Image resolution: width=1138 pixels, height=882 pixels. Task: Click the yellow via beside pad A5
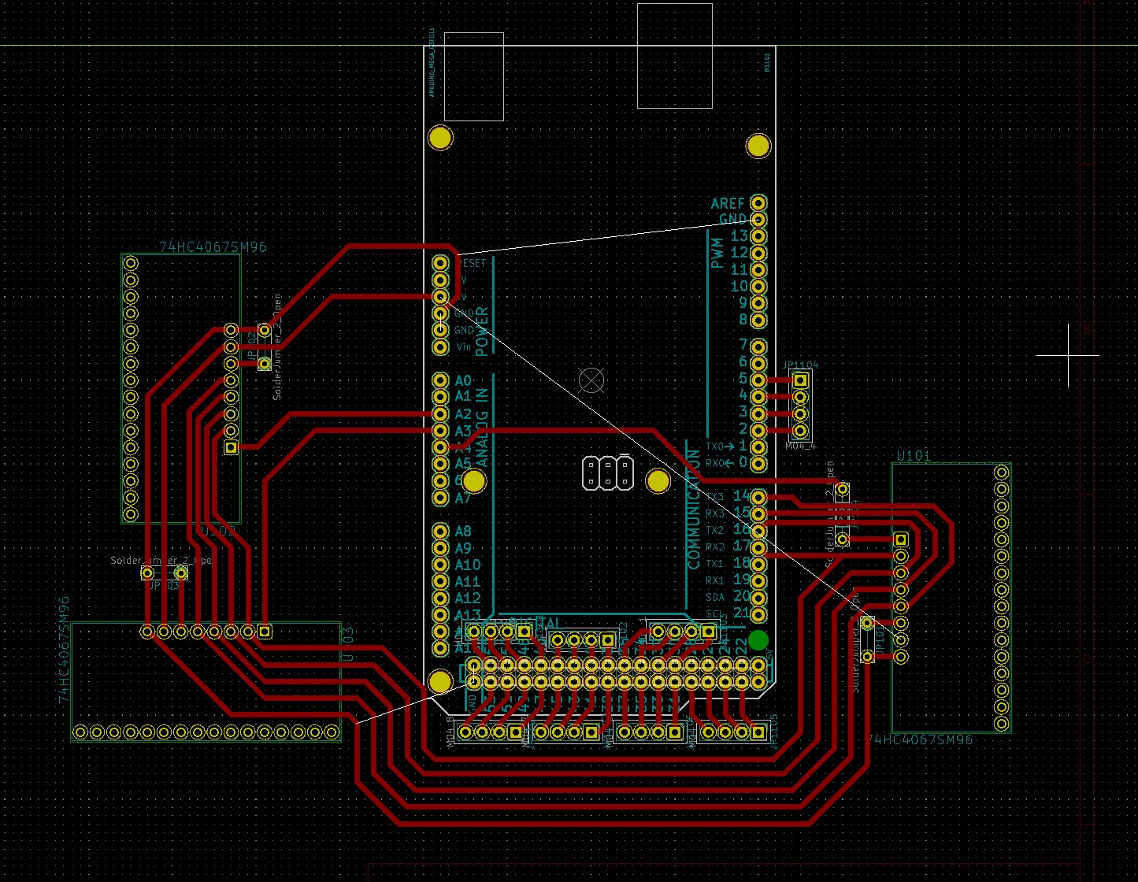tap(474, 480)
